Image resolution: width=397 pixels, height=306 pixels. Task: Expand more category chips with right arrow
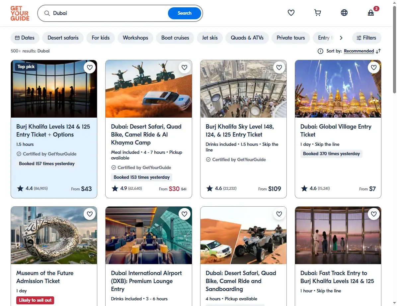(341, 38)
